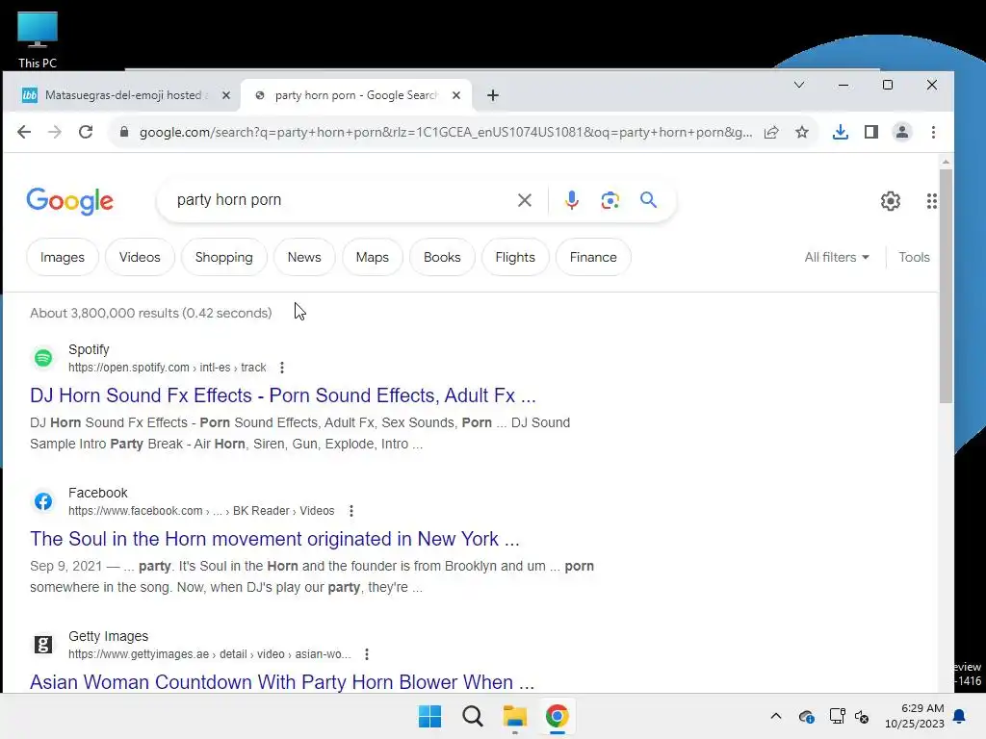Viewport: 986px width, 739px height.
Task: Expand the All filters dropdown
Action: pyautogui.click(x=837, y=257)
